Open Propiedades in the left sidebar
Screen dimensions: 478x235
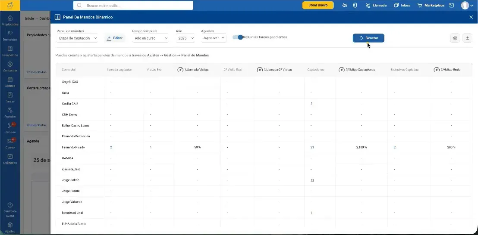(x=10, y=20)
